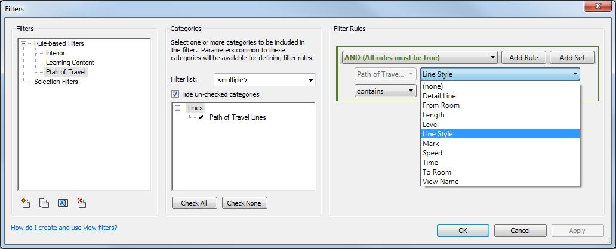Choose 'From Room' parameter option
616x249 pixels.
pos(441,105)
